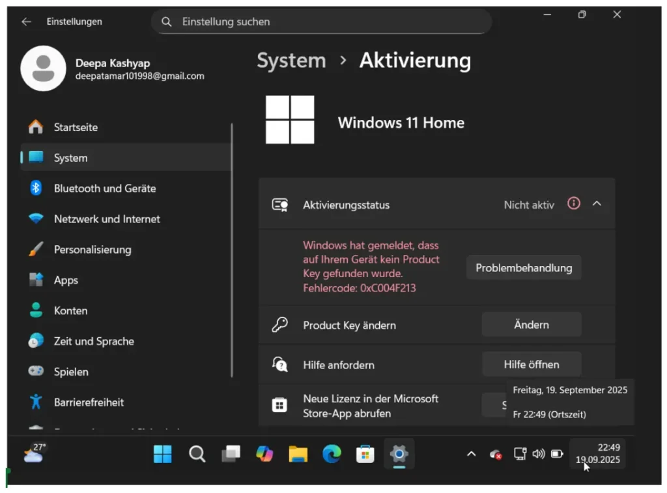The height and width of the screenshot is (493, 667).
Task: Click the sidebar vertical scrollbar
Action: point(232,250)
